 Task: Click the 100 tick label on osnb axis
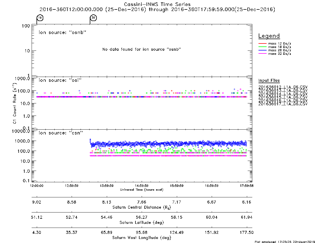(26, 26)
